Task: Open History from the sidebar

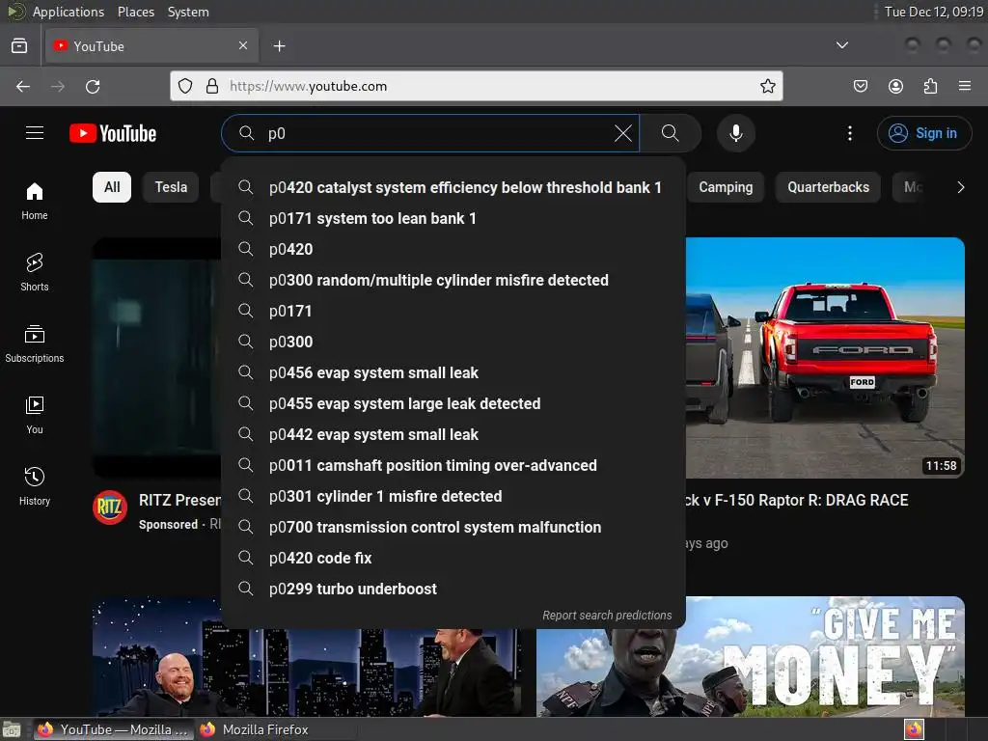Action: coord(35,486)
